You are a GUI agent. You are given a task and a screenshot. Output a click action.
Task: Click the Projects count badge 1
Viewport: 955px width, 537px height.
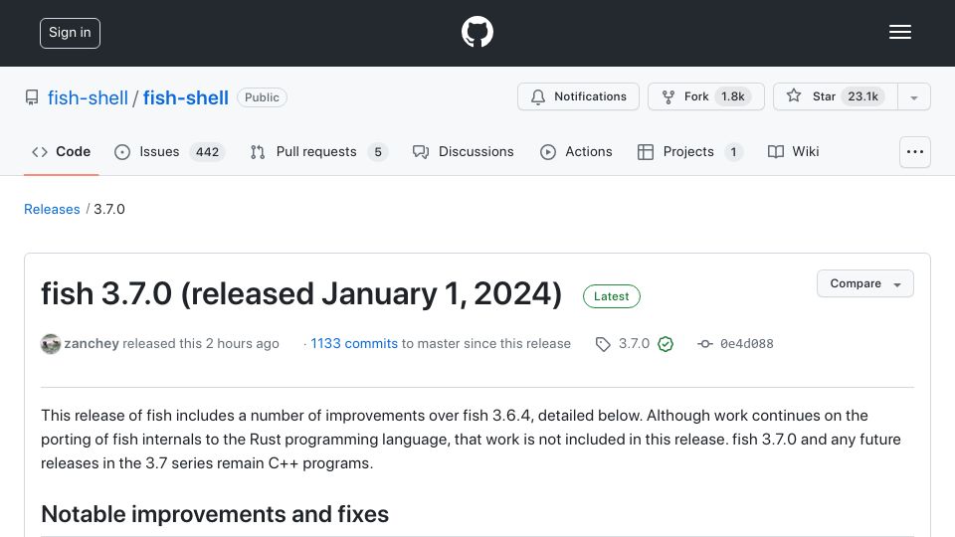point(733,152)
